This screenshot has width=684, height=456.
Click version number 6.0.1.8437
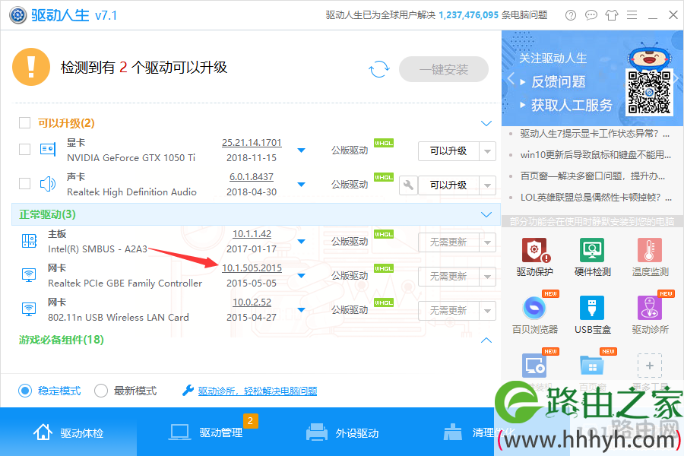pos(252,177)
